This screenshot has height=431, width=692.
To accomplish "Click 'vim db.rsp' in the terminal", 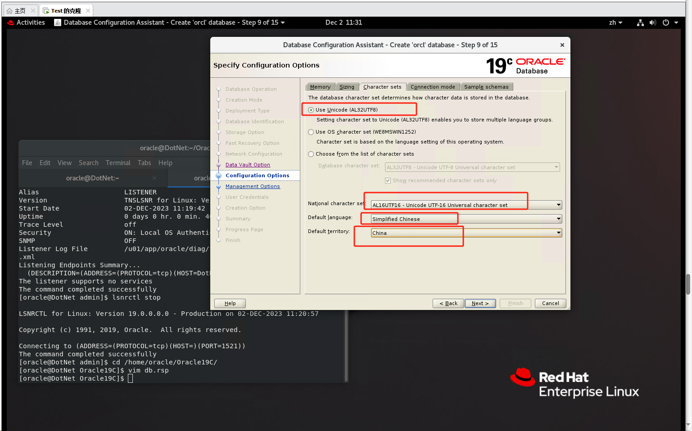I will pyautogui.click(x=149, y=370).
